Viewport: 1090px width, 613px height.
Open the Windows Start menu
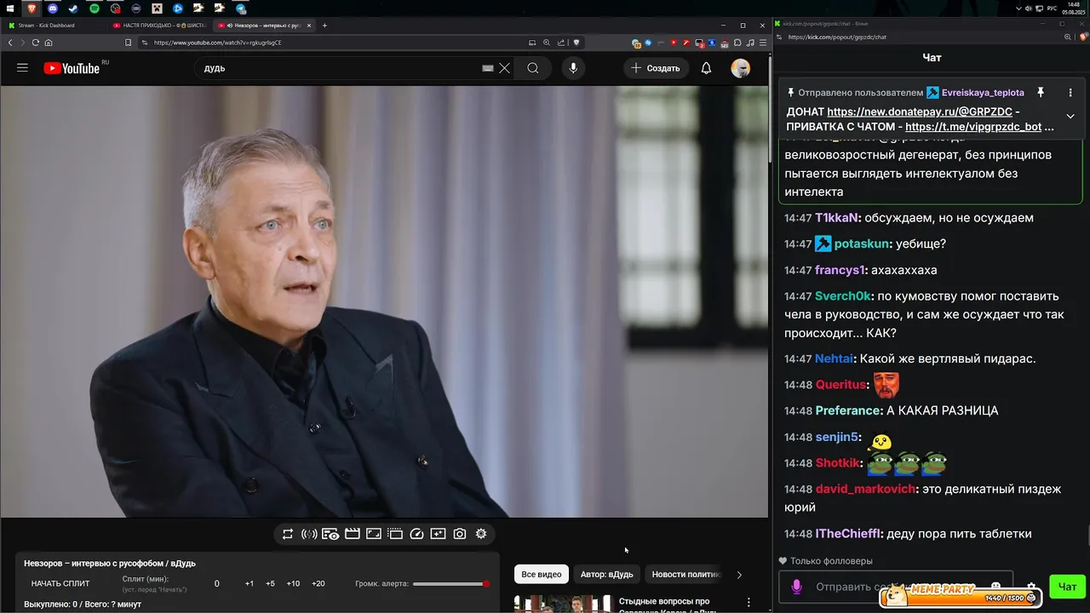click(10, 9)
